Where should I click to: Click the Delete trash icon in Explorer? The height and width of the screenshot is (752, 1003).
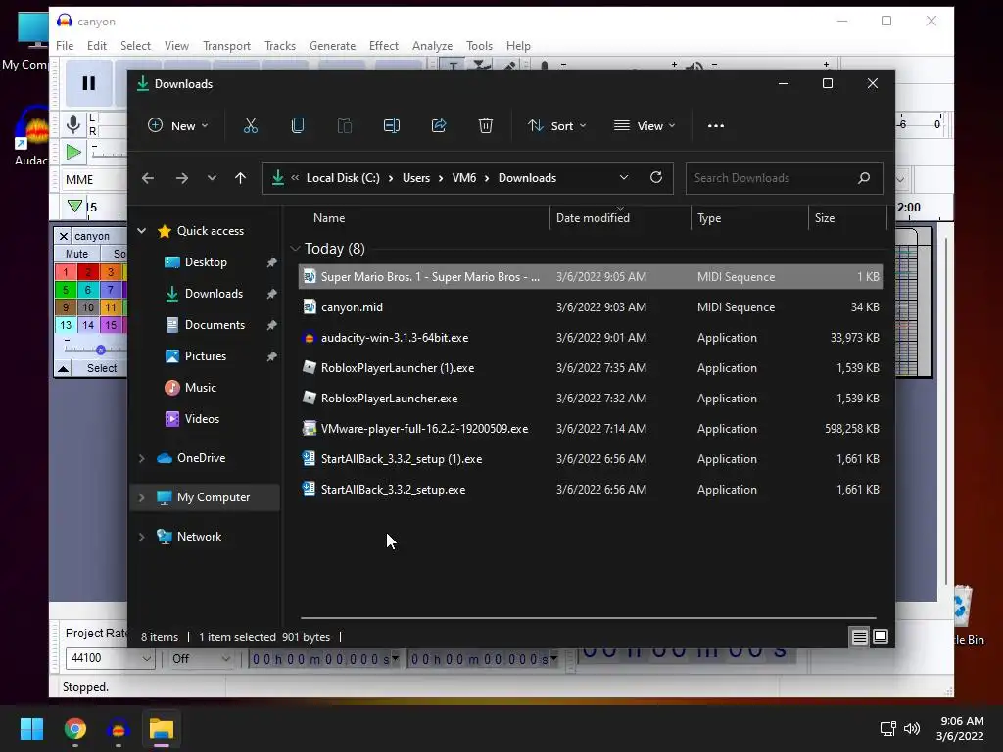[486, 126]
